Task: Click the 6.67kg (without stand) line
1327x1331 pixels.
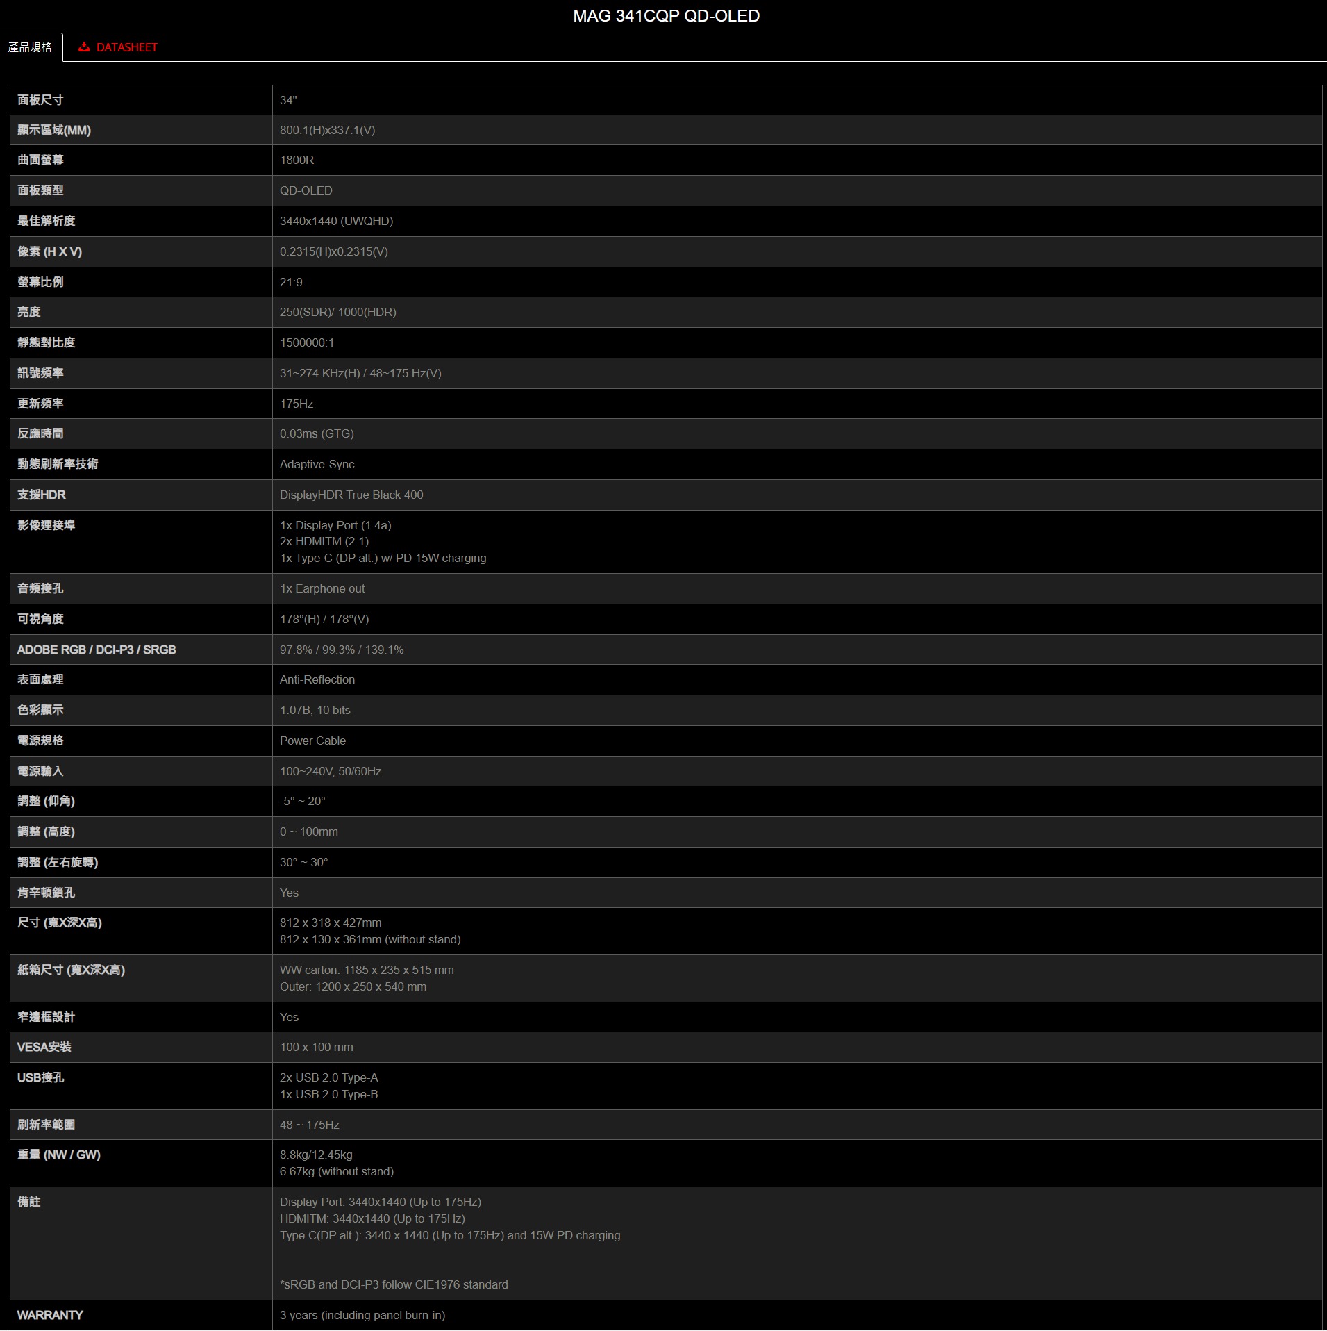Action: pyautogui.click(x=337, y=1171)
